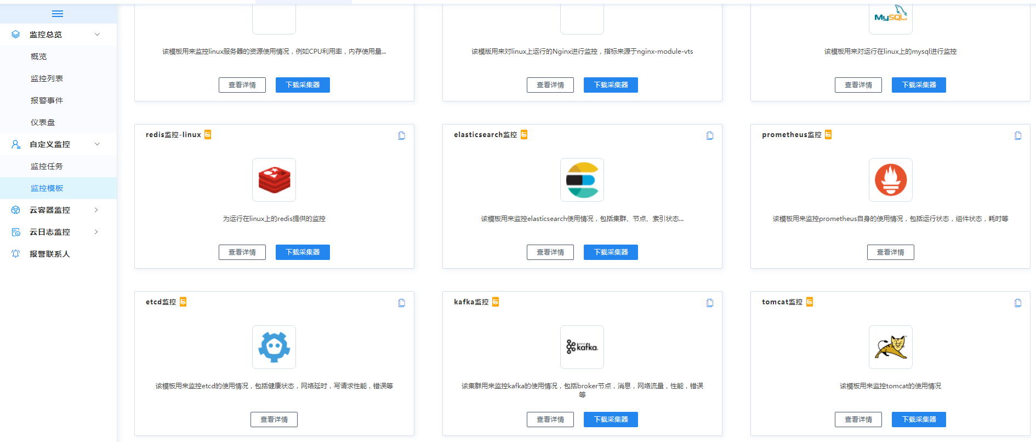
Task: Download collector for kafka监控
Action: 611,420
